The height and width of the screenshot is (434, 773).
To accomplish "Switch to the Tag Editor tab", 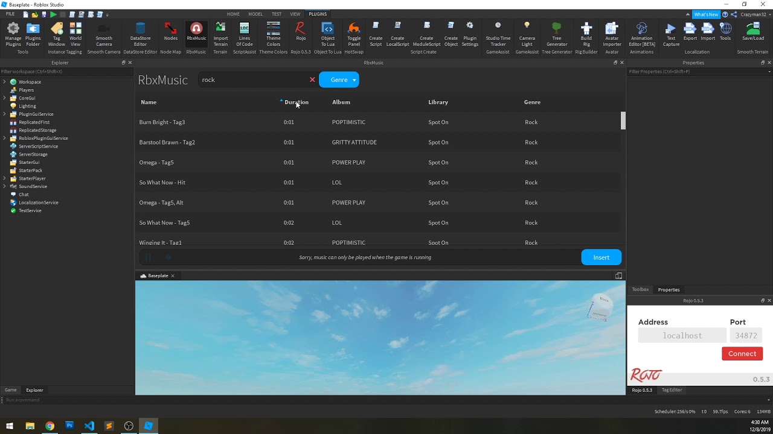I will 672,390.
